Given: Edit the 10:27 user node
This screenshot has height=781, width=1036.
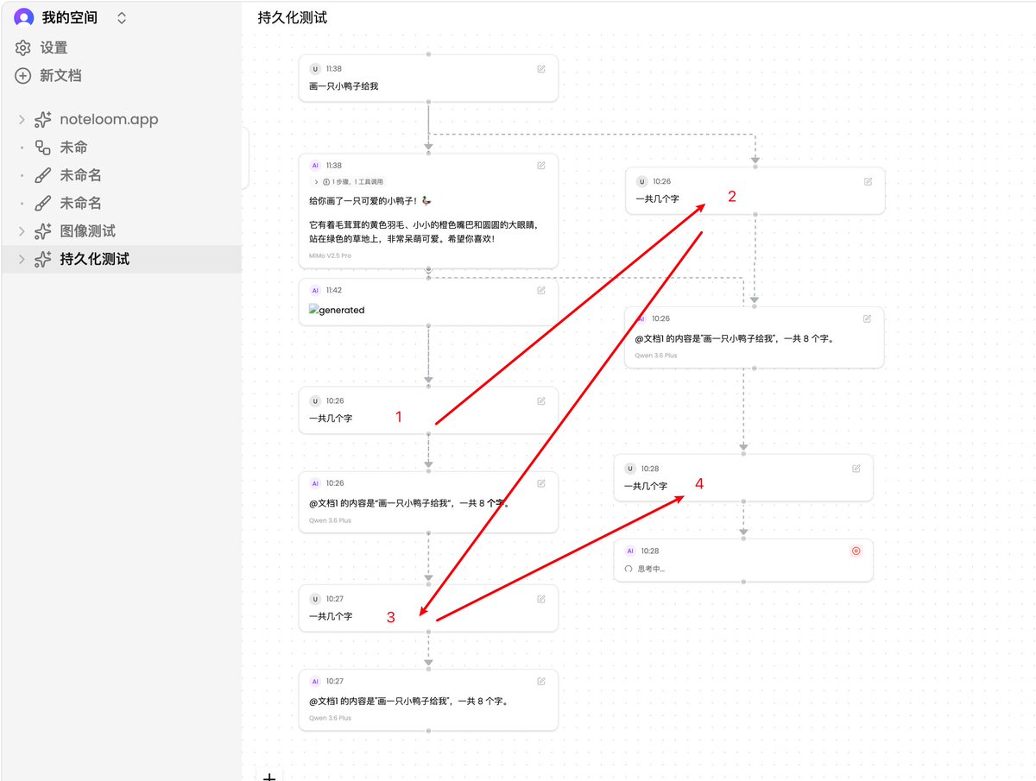Looking at the screenshot, I should [541, 599].
